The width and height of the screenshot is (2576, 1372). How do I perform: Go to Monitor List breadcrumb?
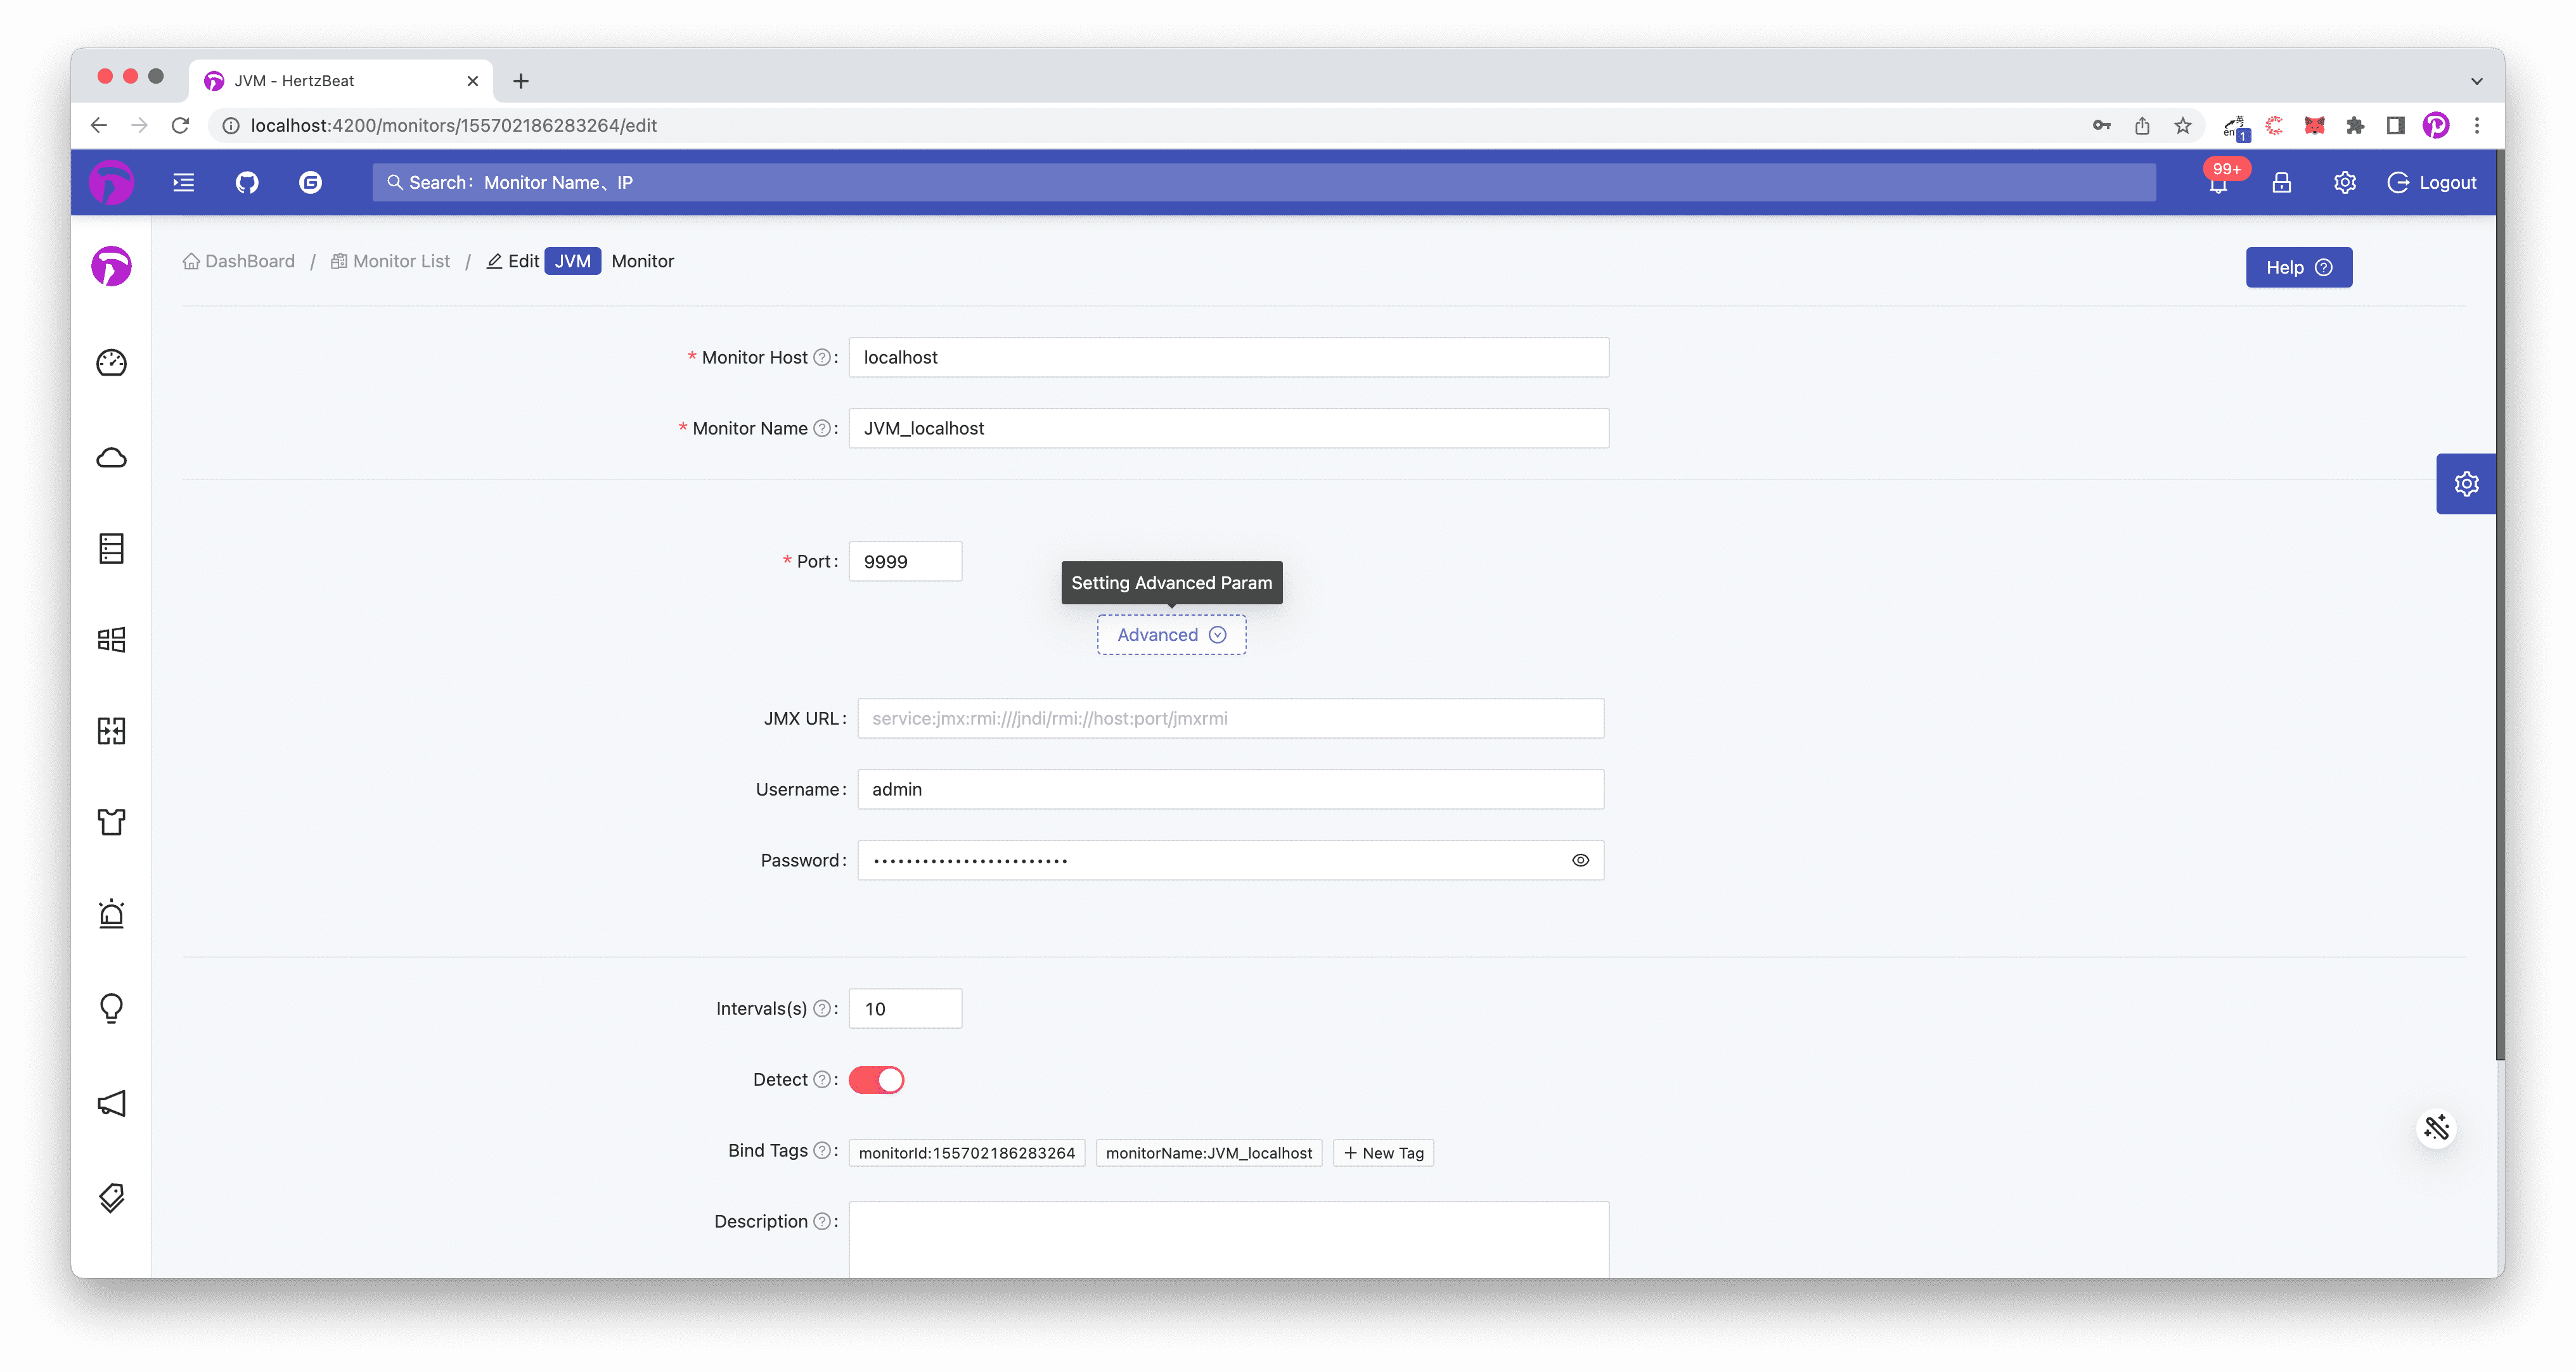coord(390,261)
